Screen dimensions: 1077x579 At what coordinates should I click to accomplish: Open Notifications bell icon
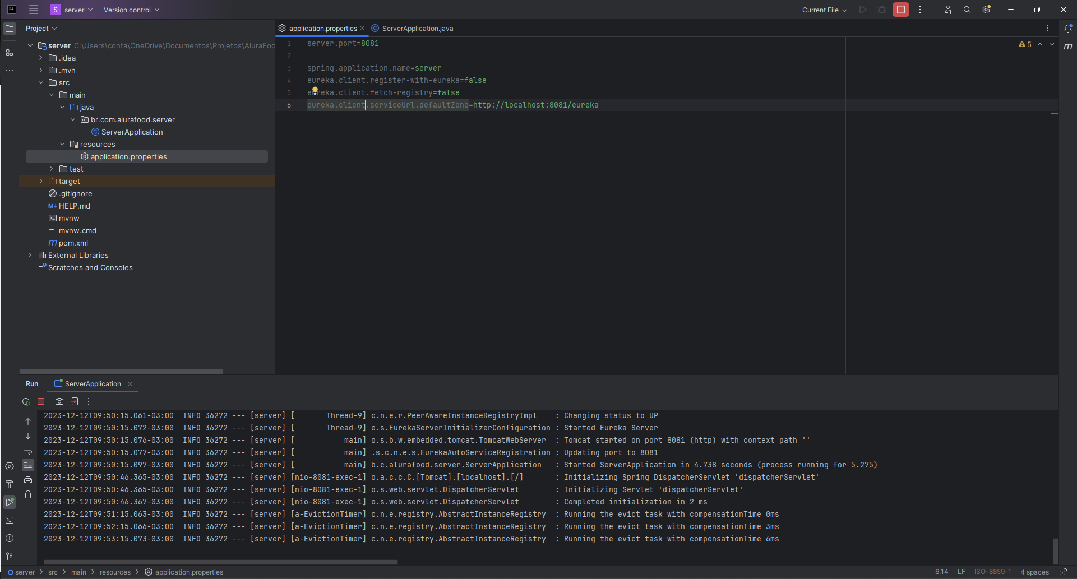coord(1068,28)
